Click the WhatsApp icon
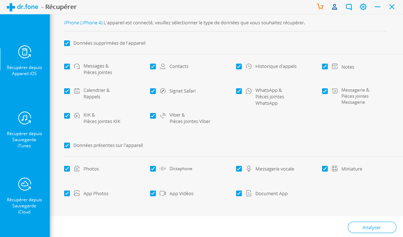The image size is (403, 237). click(249, 91)
